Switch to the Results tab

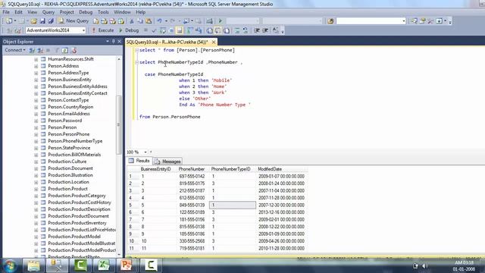coord(139,161)
